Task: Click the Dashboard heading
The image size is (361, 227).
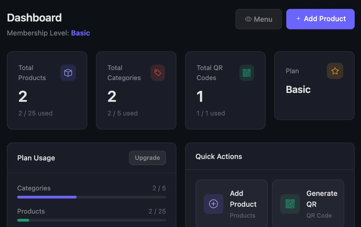Action: (x=34, y=18)
